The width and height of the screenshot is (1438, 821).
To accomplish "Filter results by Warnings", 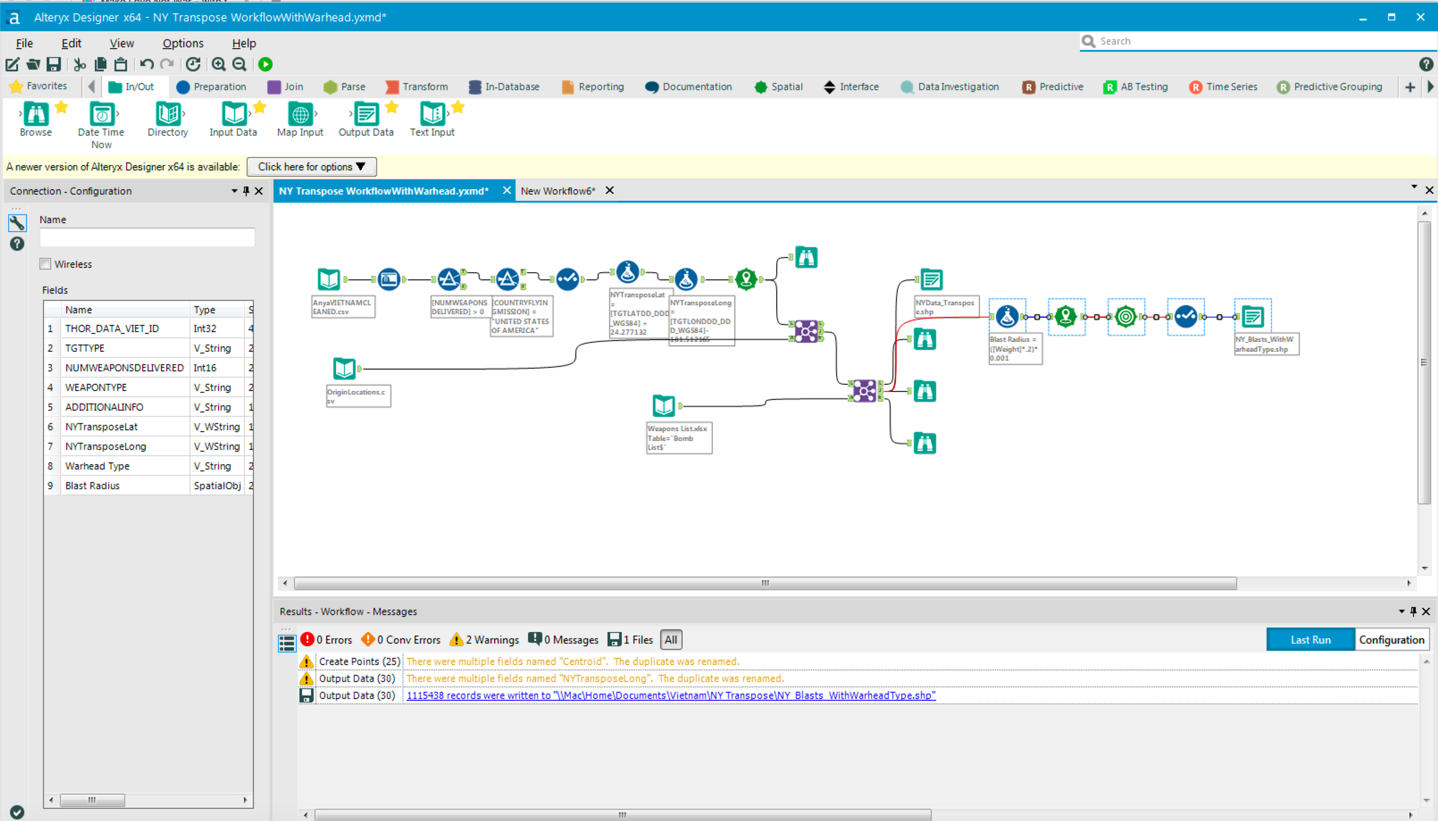I will pyautogui.click(x=484, y=640).
